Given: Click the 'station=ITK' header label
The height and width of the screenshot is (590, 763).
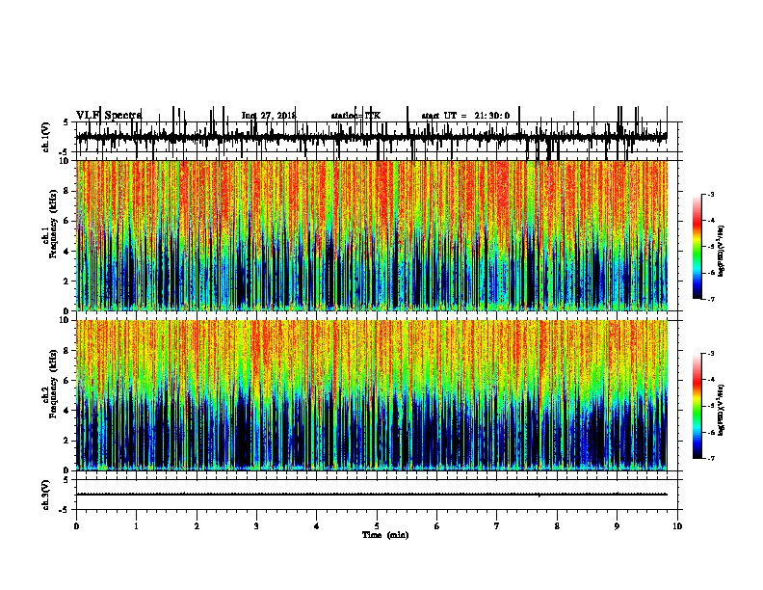Looking at the screenshot, I should click(355, 116).
